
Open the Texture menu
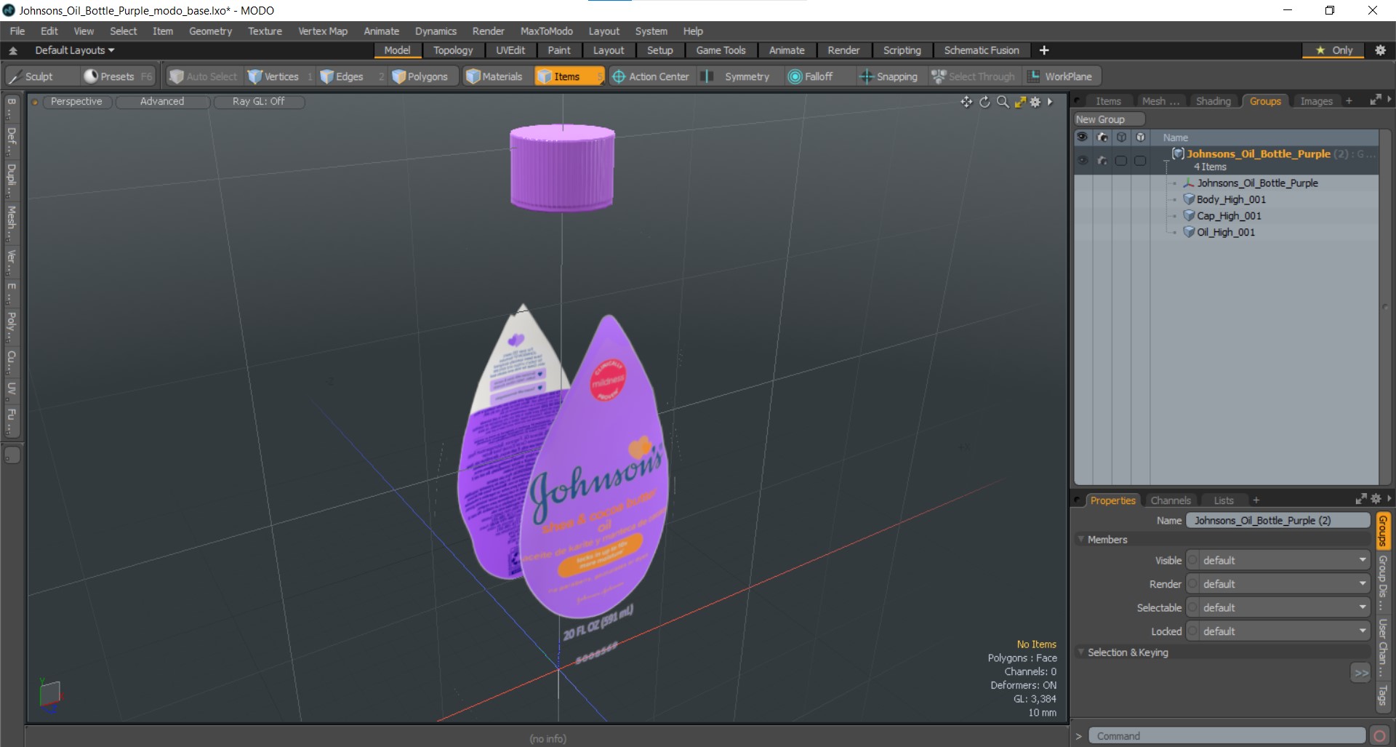[265, 31]
